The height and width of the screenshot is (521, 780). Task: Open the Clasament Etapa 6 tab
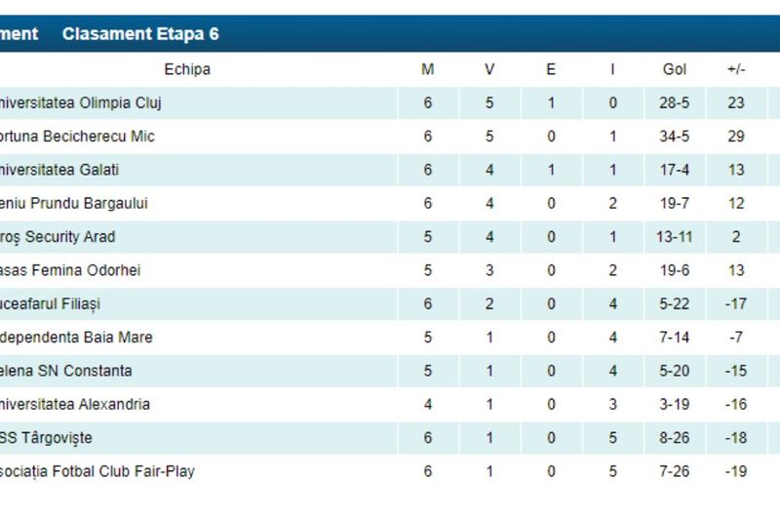140,34
